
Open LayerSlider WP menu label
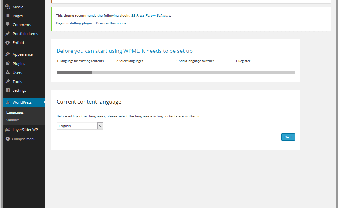coord(25,130)
